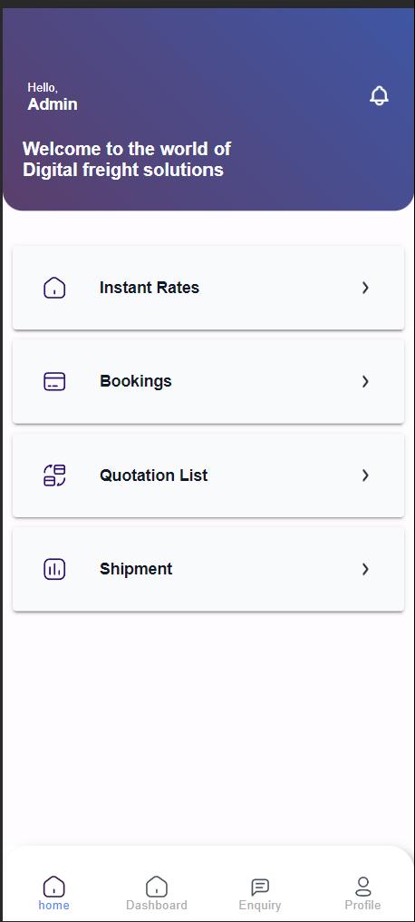Tap the Profile person icon
Screen dimensions: 415x922
(363, 886)
